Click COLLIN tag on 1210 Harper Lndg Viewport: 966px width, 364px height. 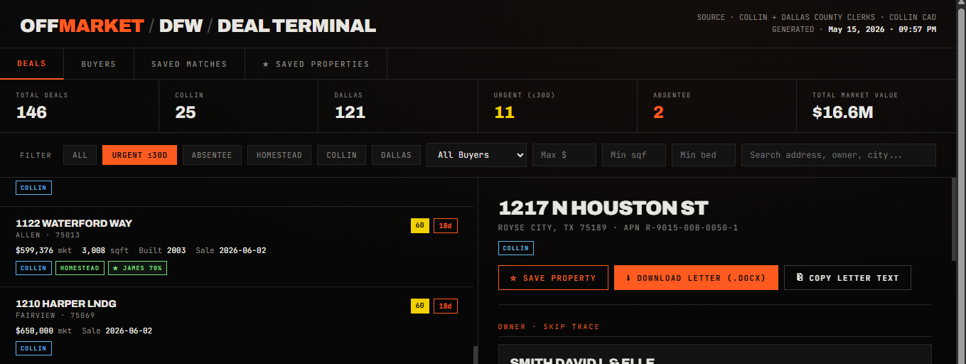point(33,348)
